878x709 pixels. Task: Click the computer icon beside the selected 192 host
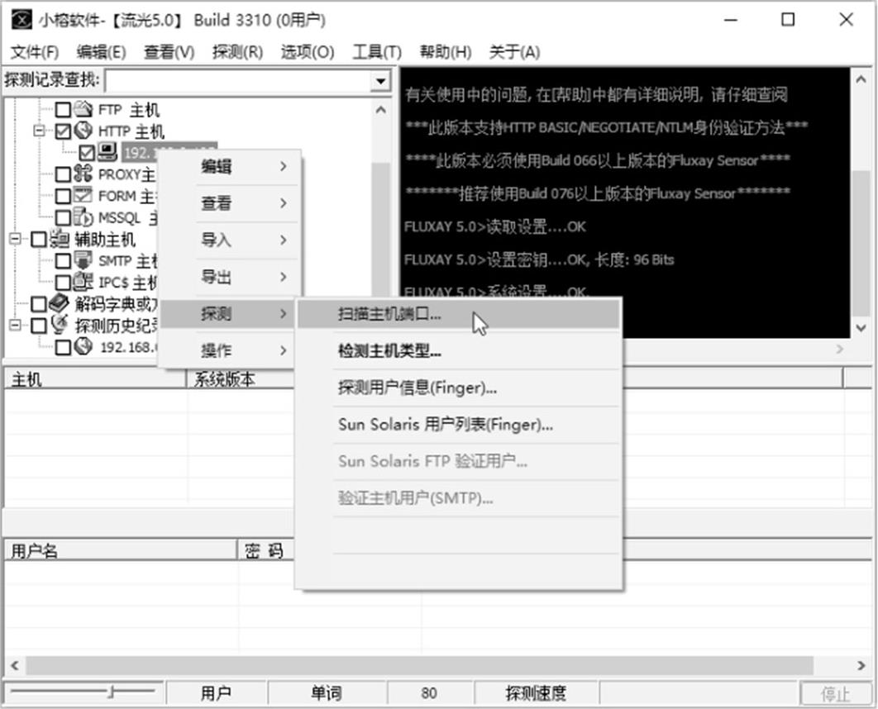(x=107, y=152)
